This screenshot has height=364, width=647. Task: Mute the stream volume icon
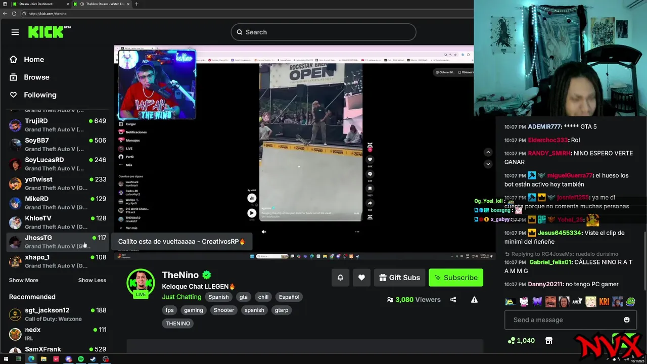[x=264, y=232]
